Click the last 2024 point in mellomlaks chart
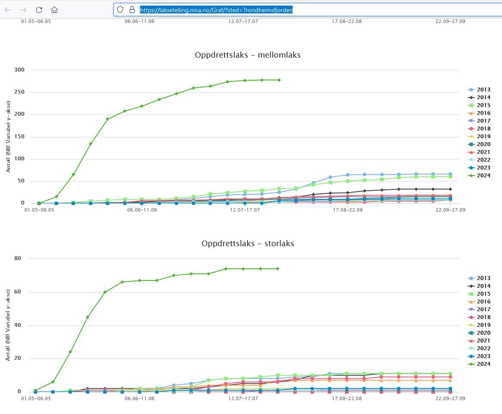Viewport: 502px width, 414px height. (279, 80)
